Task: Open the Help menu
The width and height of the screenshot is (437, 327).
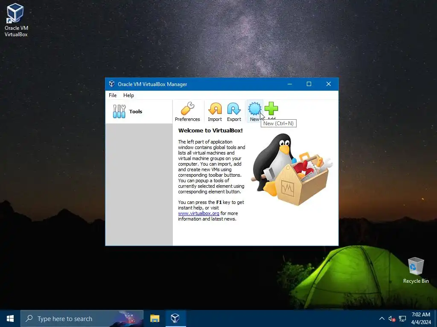Action: [x=128, y=95]
